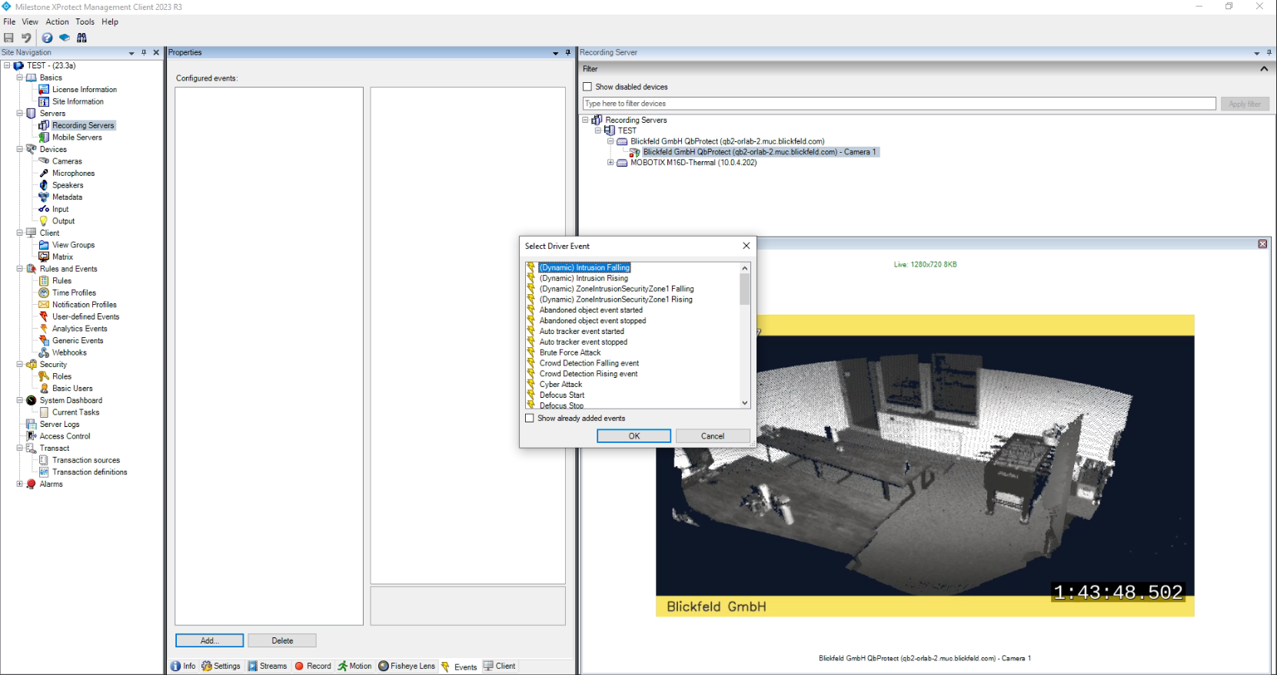Click the Webhooks icon in tree

[x=44, y=352]
